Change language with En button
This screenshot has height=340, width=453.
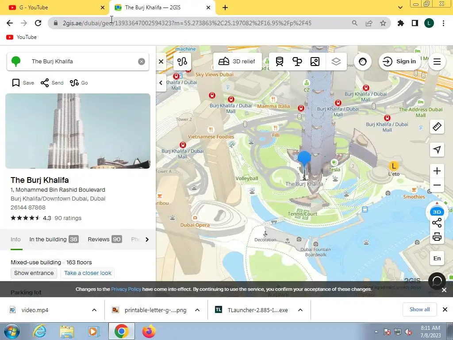point(437,258)
